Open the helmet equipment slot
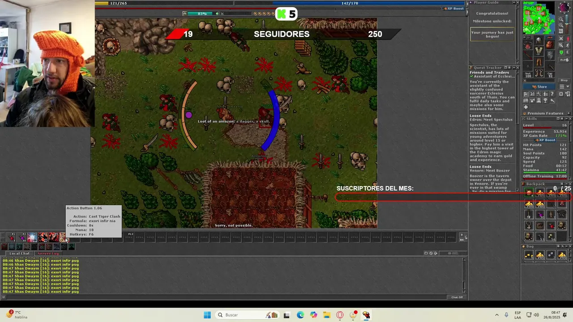The width and height of the screenshot is (573, 322). point(539,40)
